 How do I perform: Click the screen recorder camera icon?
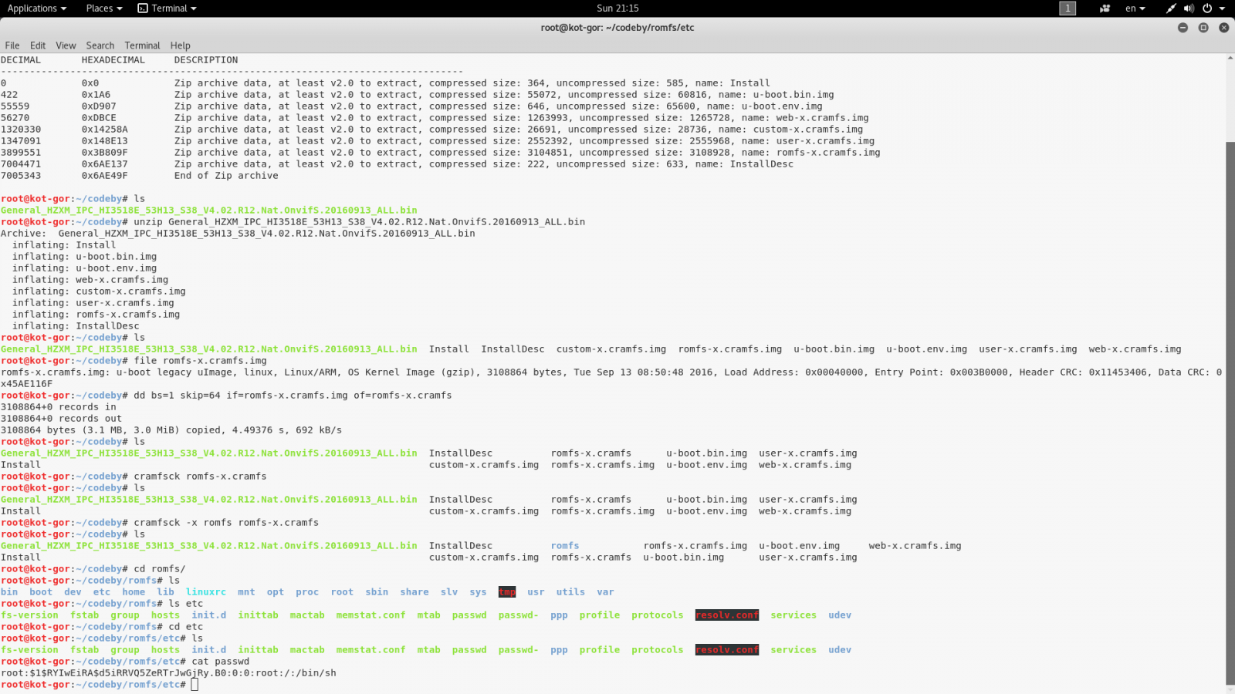click(x=1105, y=8)
